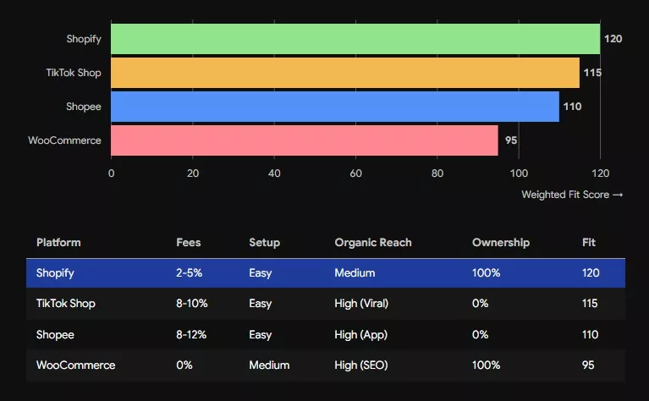
Task: Click the WooCommerce label on chart axis
Action: pyautogui.click(x=64, y=140)
